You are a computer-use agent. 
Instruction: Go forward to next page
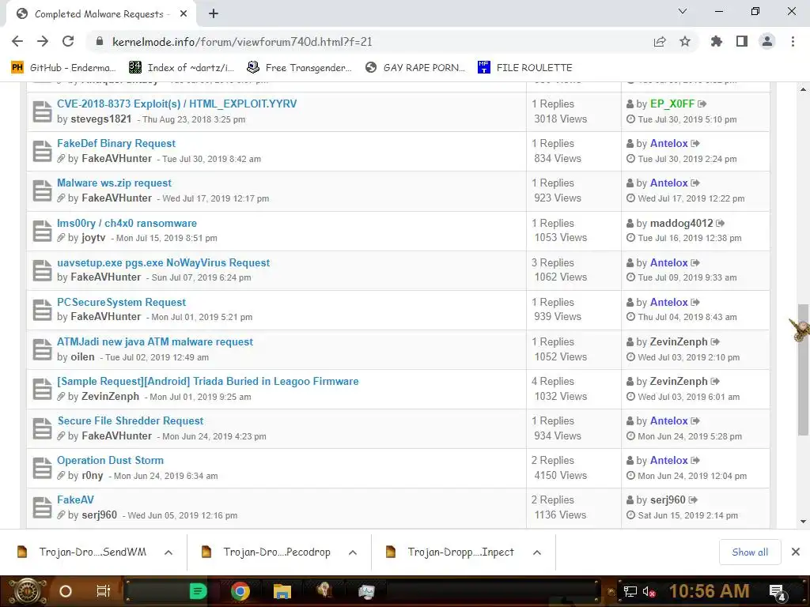43,41
